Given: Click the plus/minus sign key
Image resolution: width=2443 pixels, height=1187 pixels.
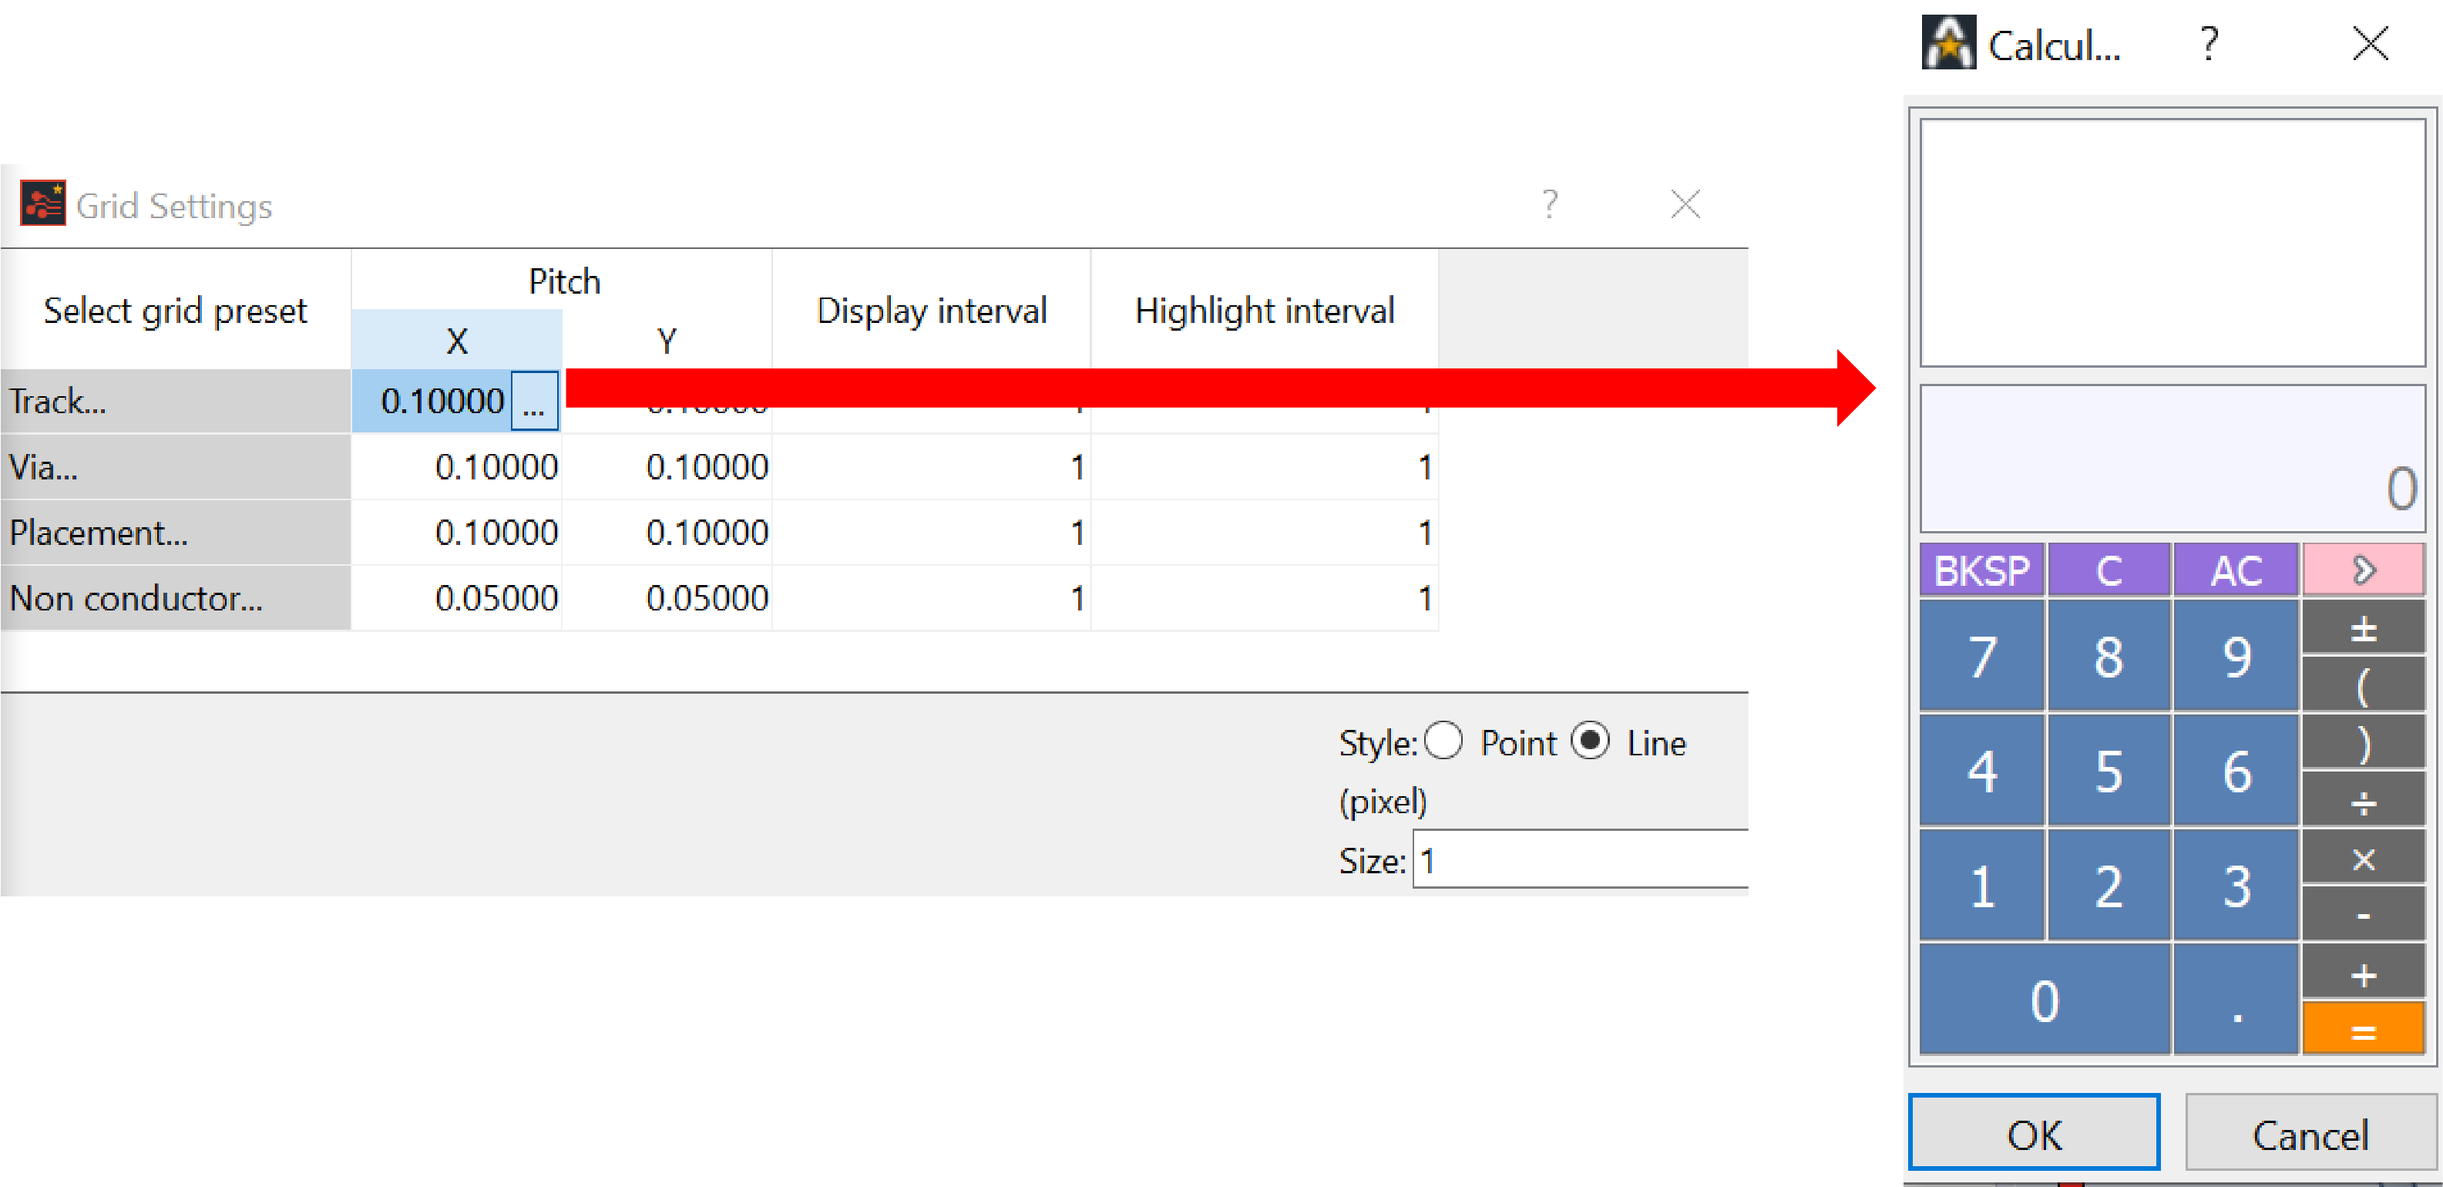Looking at the screenshot, I should point(2362,627).
